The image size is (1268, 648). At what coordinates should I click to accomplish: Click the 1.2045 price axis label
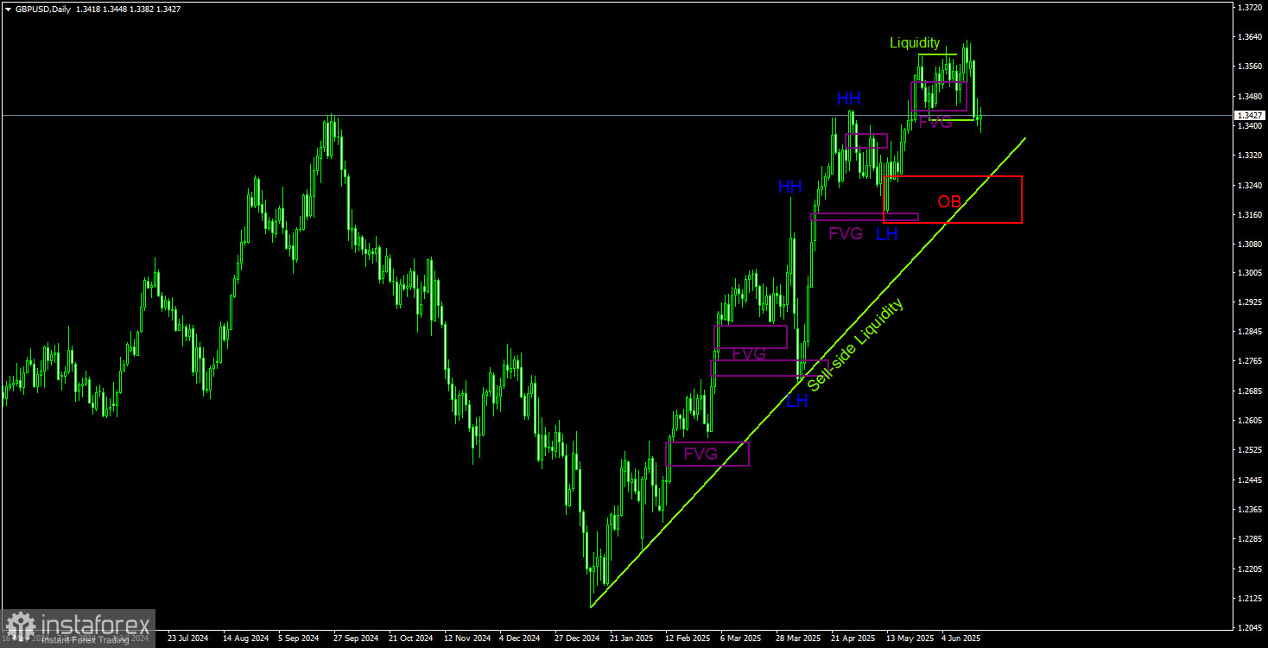pos(1248,627)
